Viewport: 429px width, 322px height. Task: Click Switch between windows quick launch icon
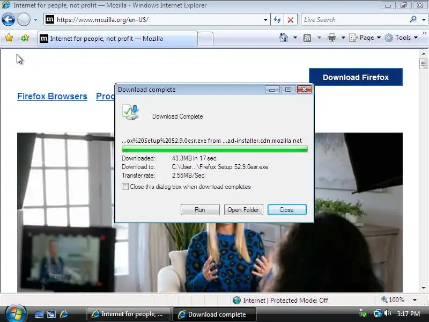[51, 314]
